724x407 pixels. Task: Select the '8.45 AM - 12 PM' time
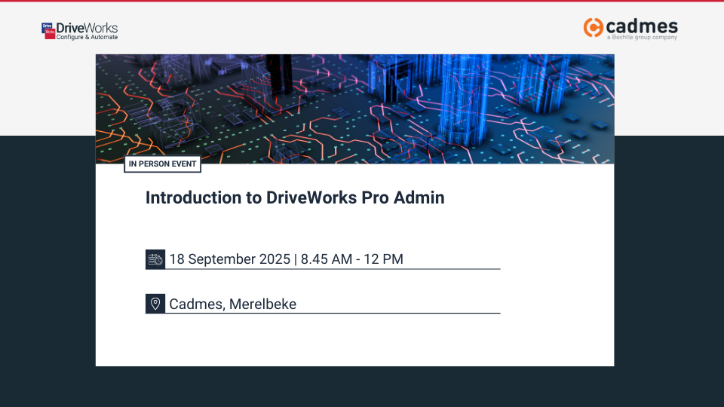[x=351, y=259]
